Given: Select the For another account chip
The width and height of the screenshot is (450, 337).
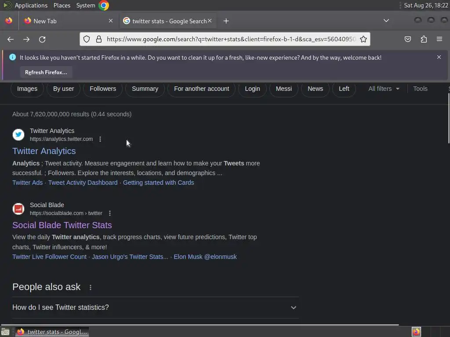Looking at the screenshot, I should [201, 89].
